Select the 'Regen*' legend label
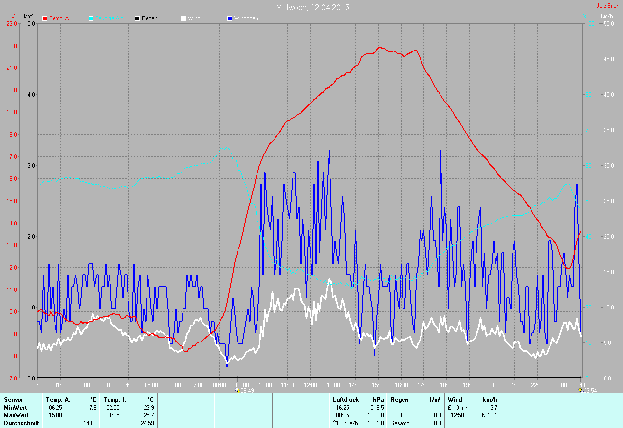This screenshot has height=428, width=623. click(150, 18)
